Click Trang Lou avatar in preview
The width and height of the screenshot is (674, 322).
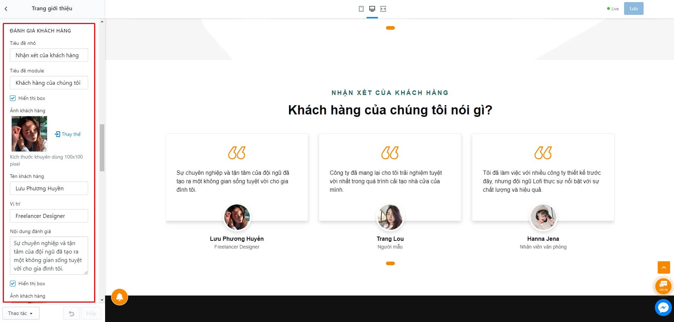tap(390, 217)
